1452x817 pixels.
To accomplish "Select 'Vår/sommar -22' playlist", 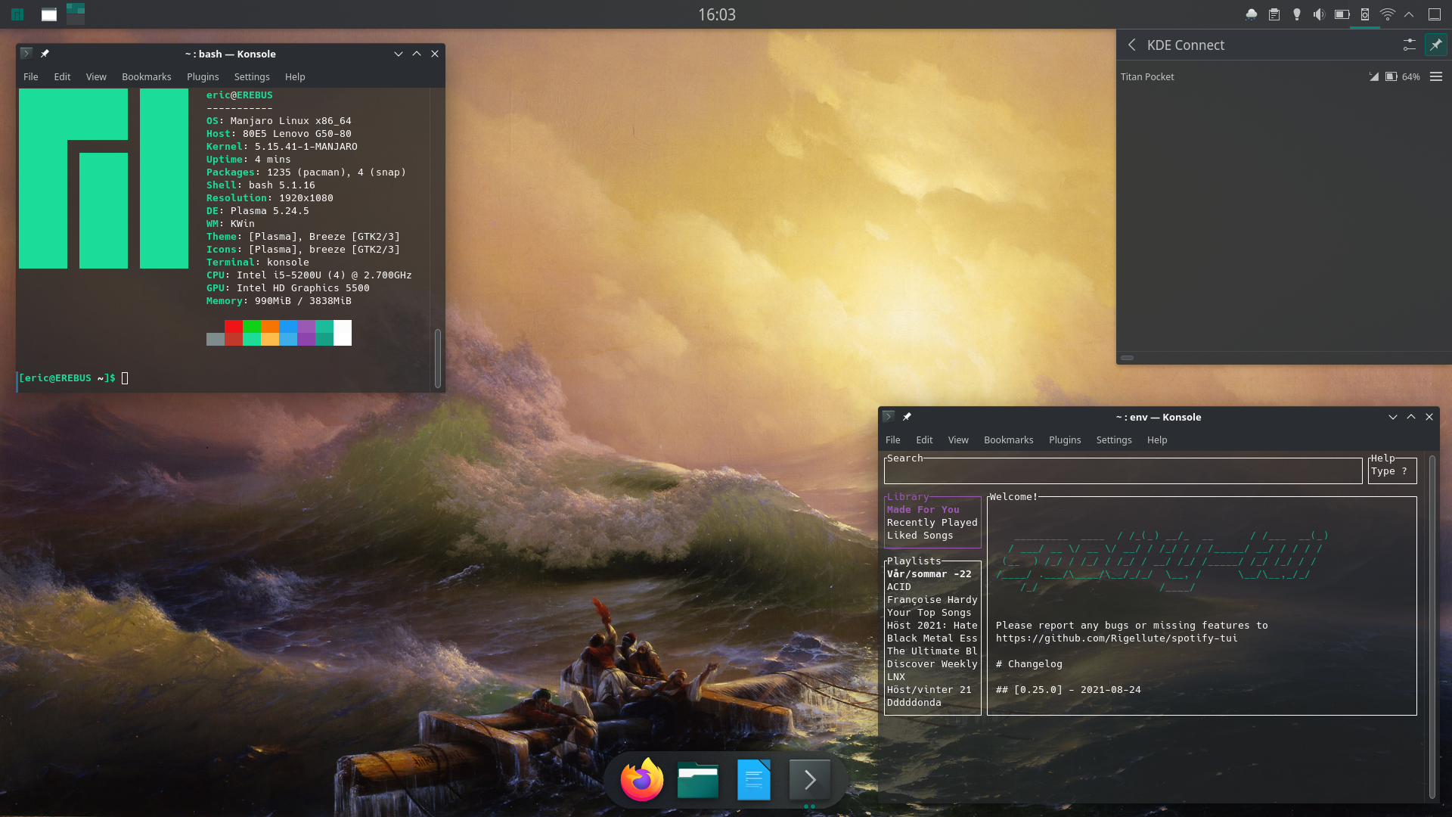I will pyautogui.click(x=929, y=574).
